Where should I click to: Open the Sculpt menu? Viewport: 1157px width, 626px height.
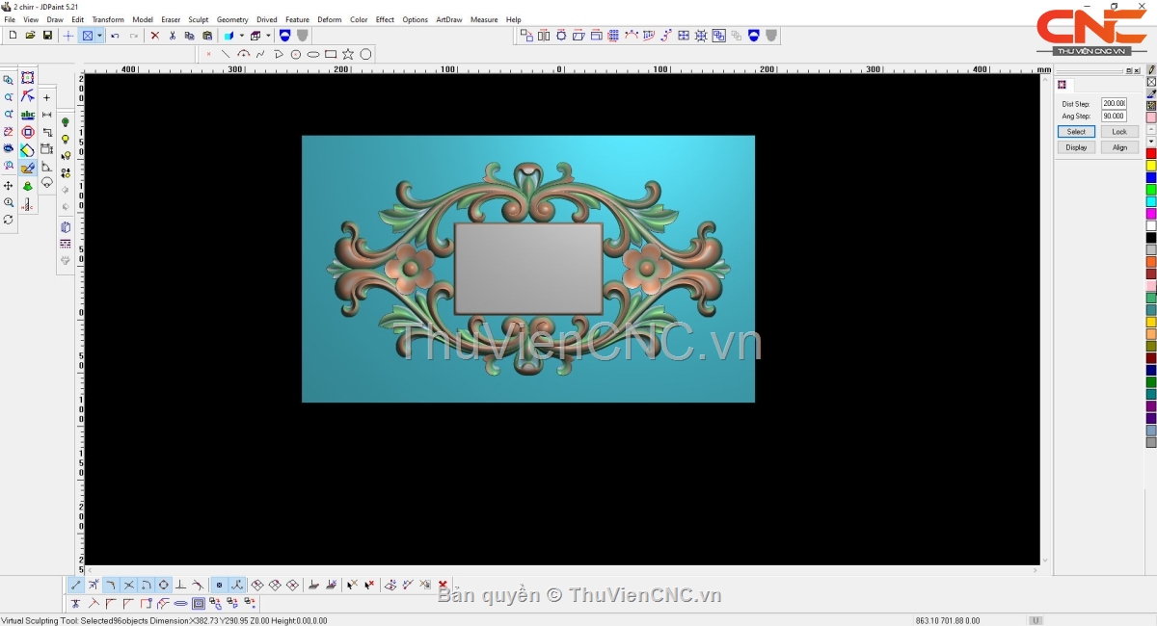click(198, 19)
